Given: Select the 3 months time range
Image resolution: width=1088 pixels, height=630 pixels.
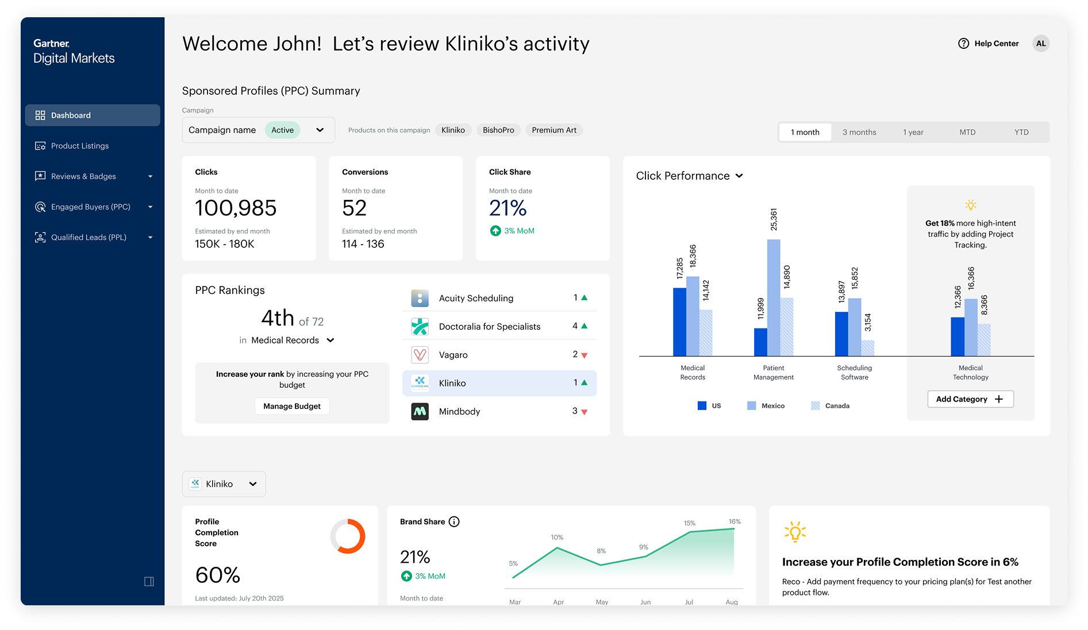Looking at the screenshot, I should [x=859, y=132].
